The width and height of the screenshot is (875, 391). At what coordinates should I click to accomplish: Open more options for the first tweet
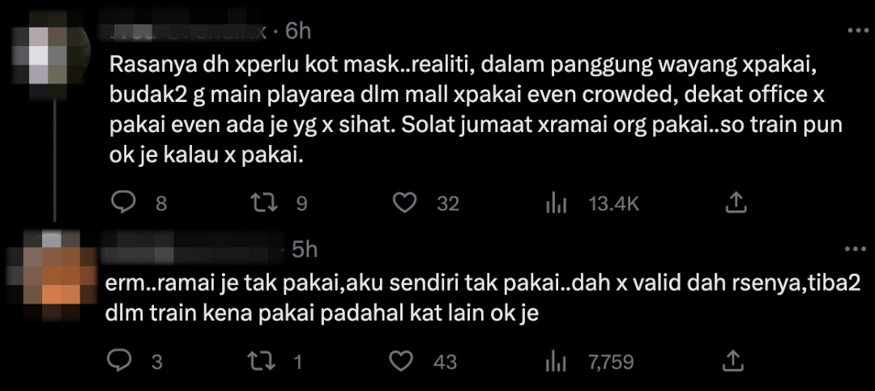click(858, 31)
